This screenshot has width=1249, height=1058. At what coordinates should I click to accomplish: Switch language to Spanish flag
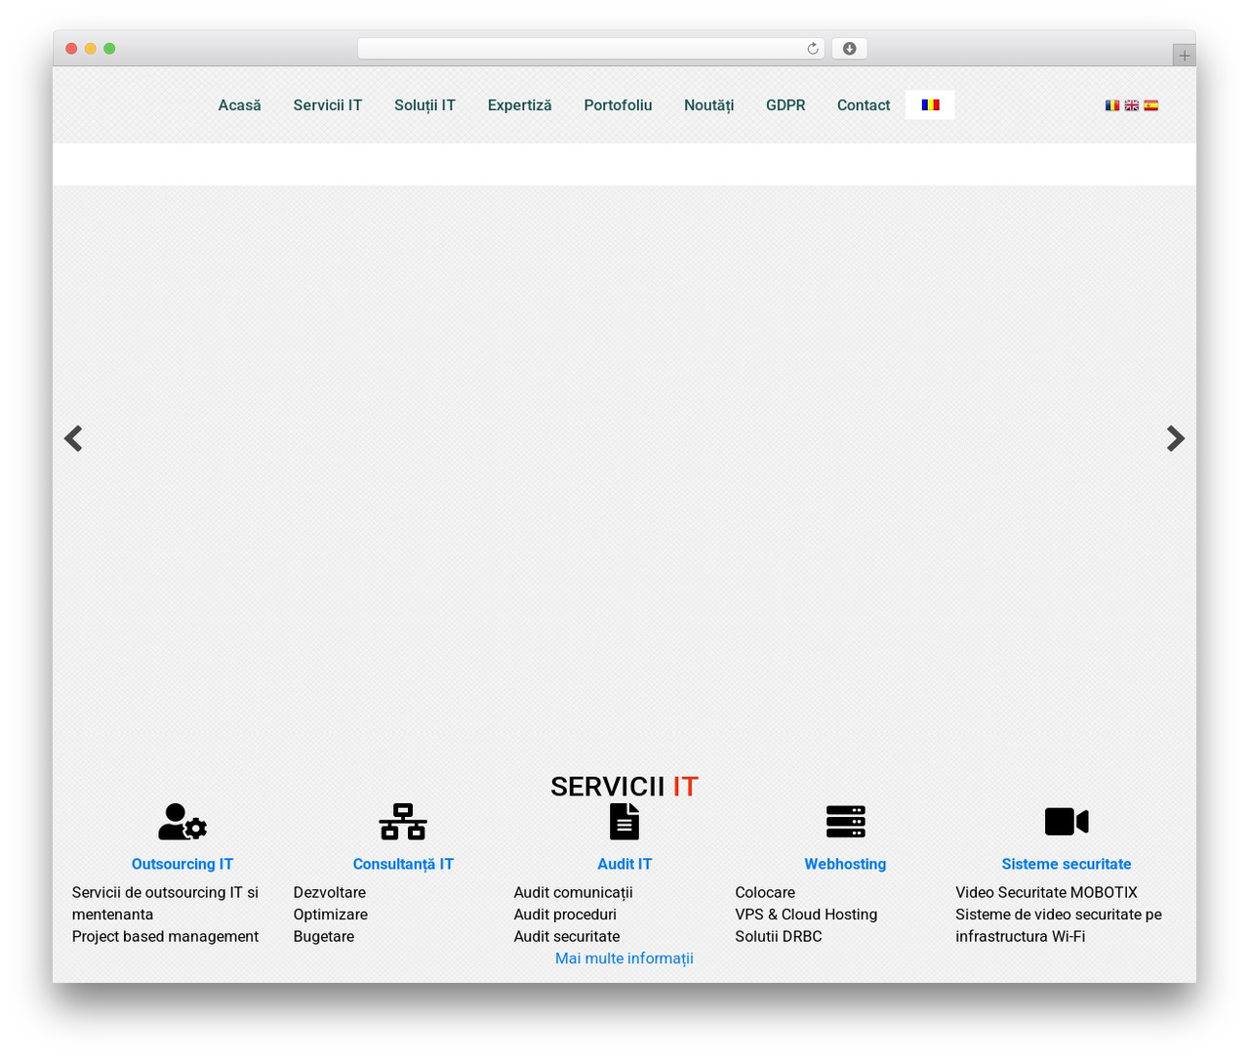pos(1151,105)
